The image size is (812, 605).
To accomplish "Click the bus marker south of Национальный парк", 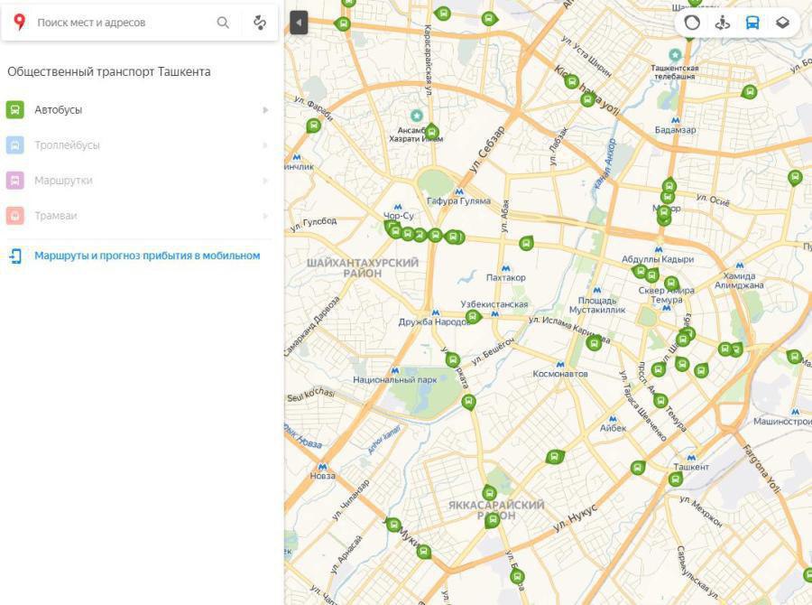I will click(468, 402).
